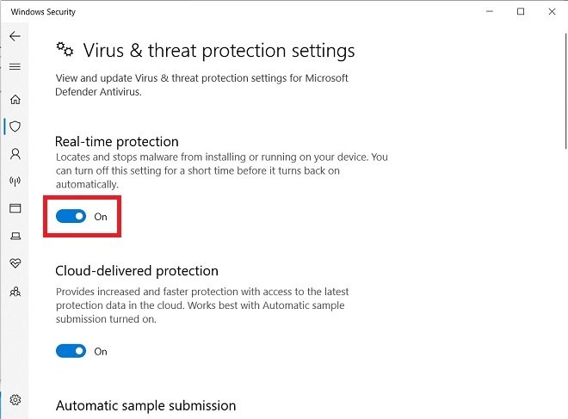
Task: Open Device security laptop icon
Action: [x=15, y=236]
